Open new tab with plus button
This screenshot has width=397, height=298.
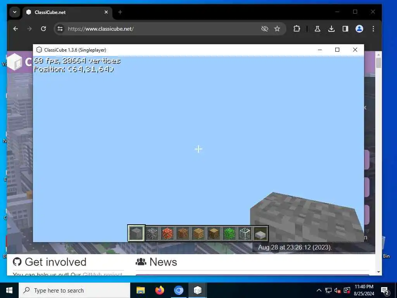tap(120, 12)
